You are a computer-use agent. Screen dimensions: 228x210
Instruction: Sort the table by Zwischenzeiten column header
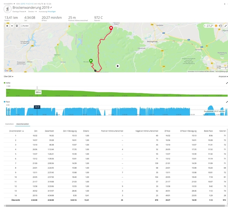pos(16,131)
